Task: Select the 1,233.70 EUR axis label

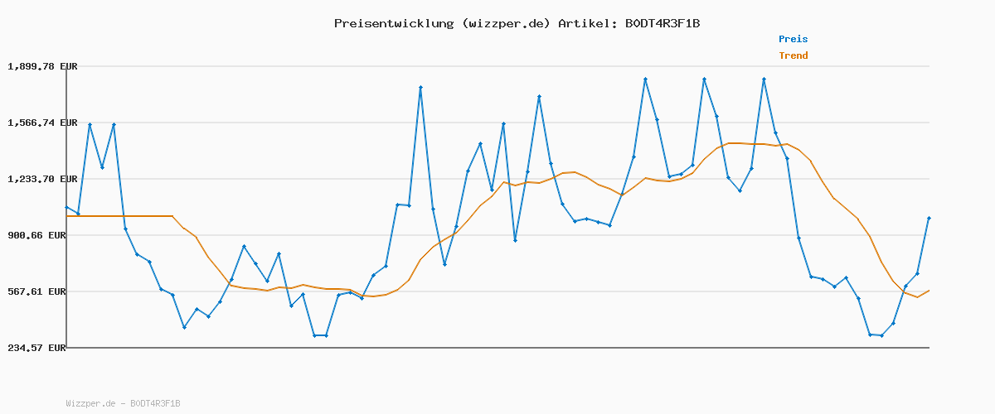Action: point(42,179)
